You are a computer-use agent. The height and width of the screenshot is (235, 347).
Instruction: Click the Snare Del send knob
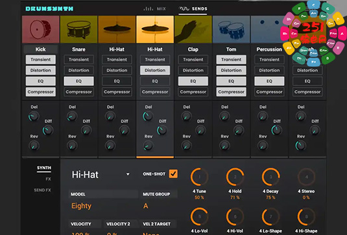(72, 116)
